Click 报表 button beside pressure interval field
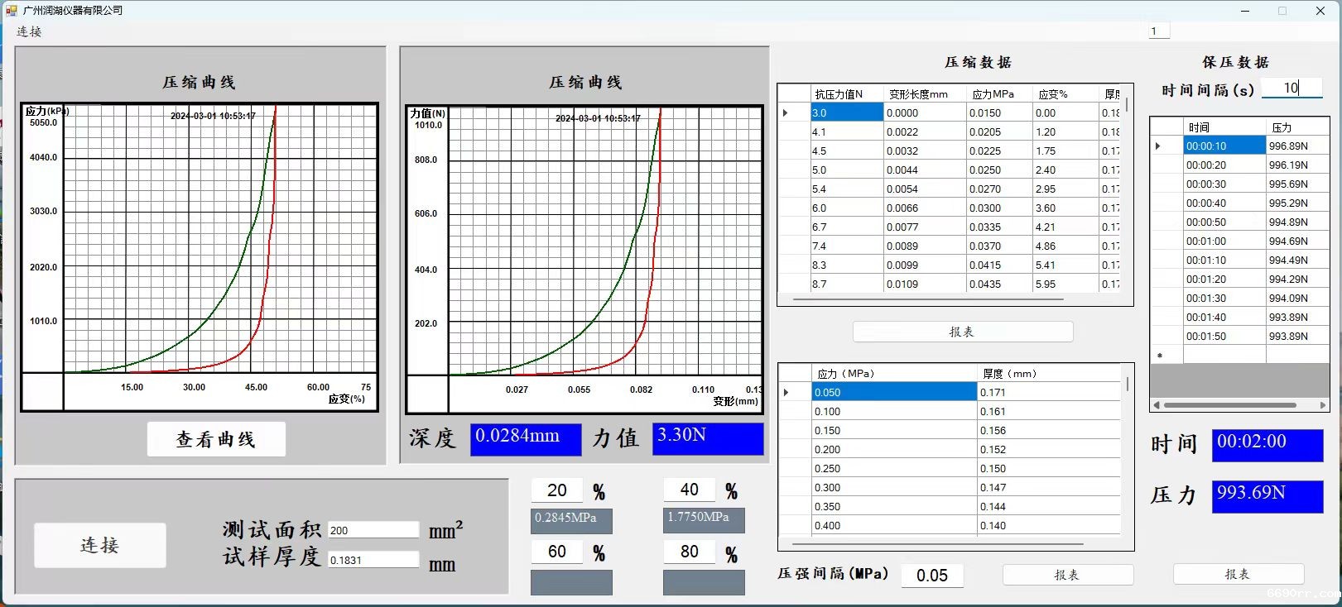Viewport: 1342px width, 607px height. pyautogui.click(x=1067, y=575)
